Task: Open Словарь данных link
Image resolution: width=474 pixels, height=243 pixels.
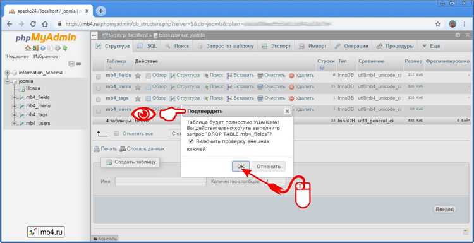Action: (142, 148)
